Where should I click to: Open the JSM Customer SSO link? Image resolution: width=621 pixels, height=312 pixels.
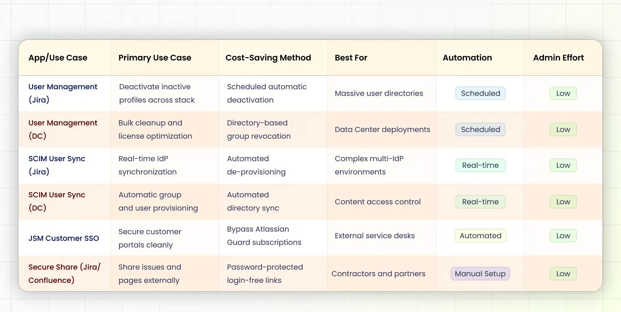tap(64, 238)
